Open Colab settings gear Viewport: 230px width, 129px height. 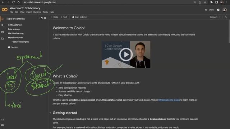[x=218, y=10]
